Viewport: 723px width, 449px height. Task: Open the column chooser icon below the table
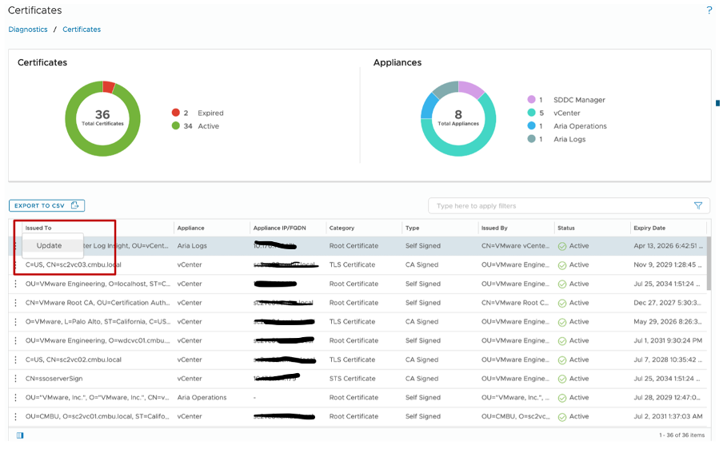pos(20,435)
